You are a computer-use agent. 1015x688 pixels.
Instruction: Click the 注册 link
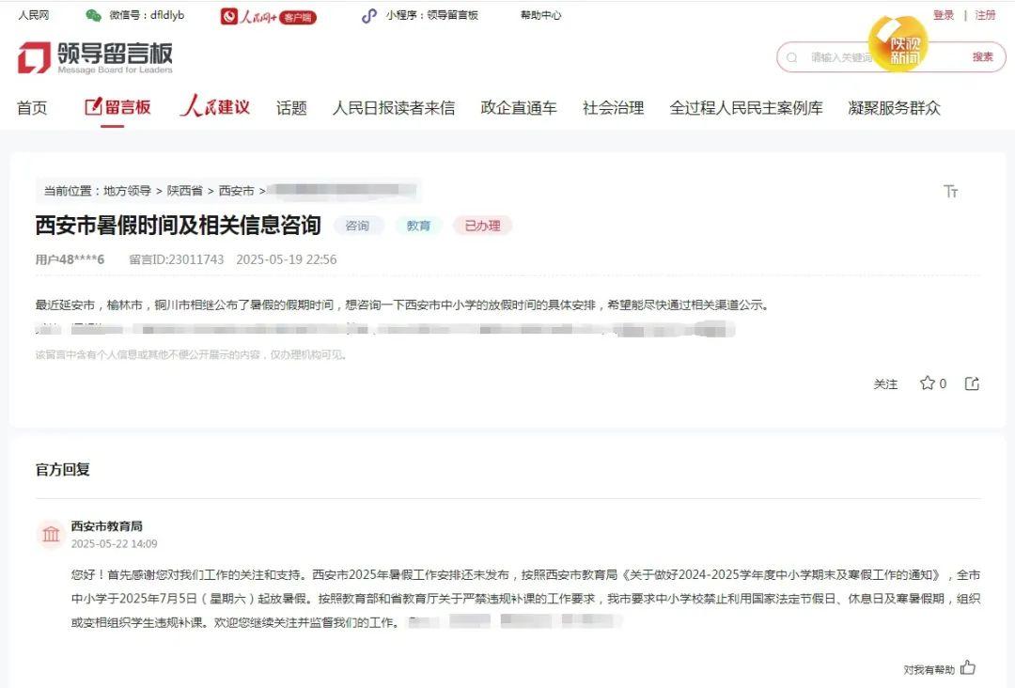coord(985,15)
